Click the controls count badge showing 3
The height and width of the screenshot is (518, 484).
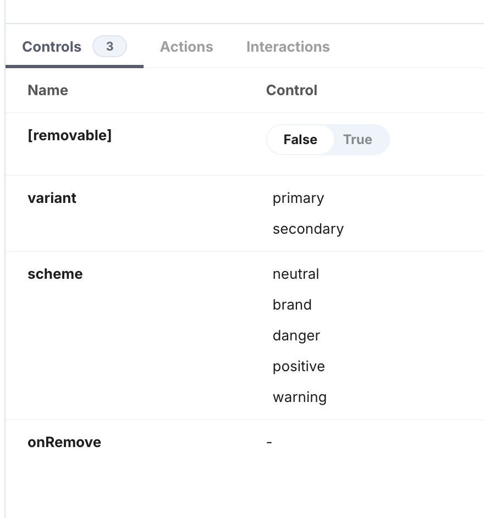point(109,47)
